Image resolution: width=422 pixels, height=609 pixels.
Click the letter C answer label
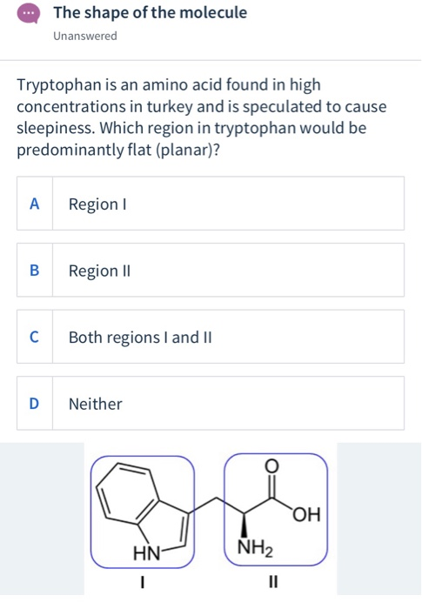coord(35,338)
